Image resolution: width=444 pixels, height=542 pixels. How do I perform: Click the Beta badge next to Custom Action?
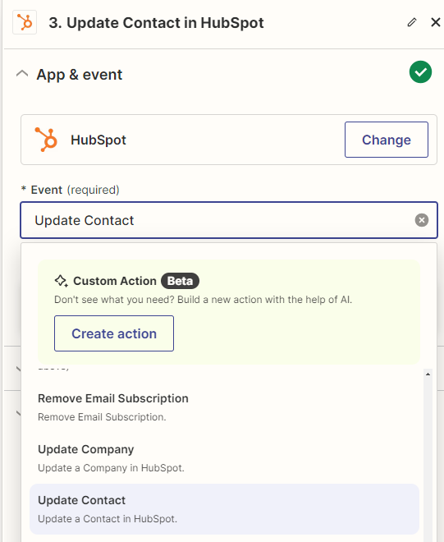pyautogui.click(x=180, y=281)
